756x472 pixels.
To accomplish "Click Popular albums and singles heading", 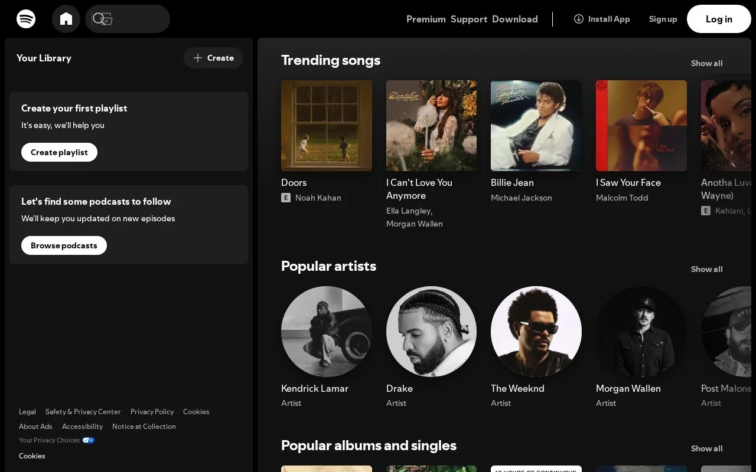I will click(369, 445).
